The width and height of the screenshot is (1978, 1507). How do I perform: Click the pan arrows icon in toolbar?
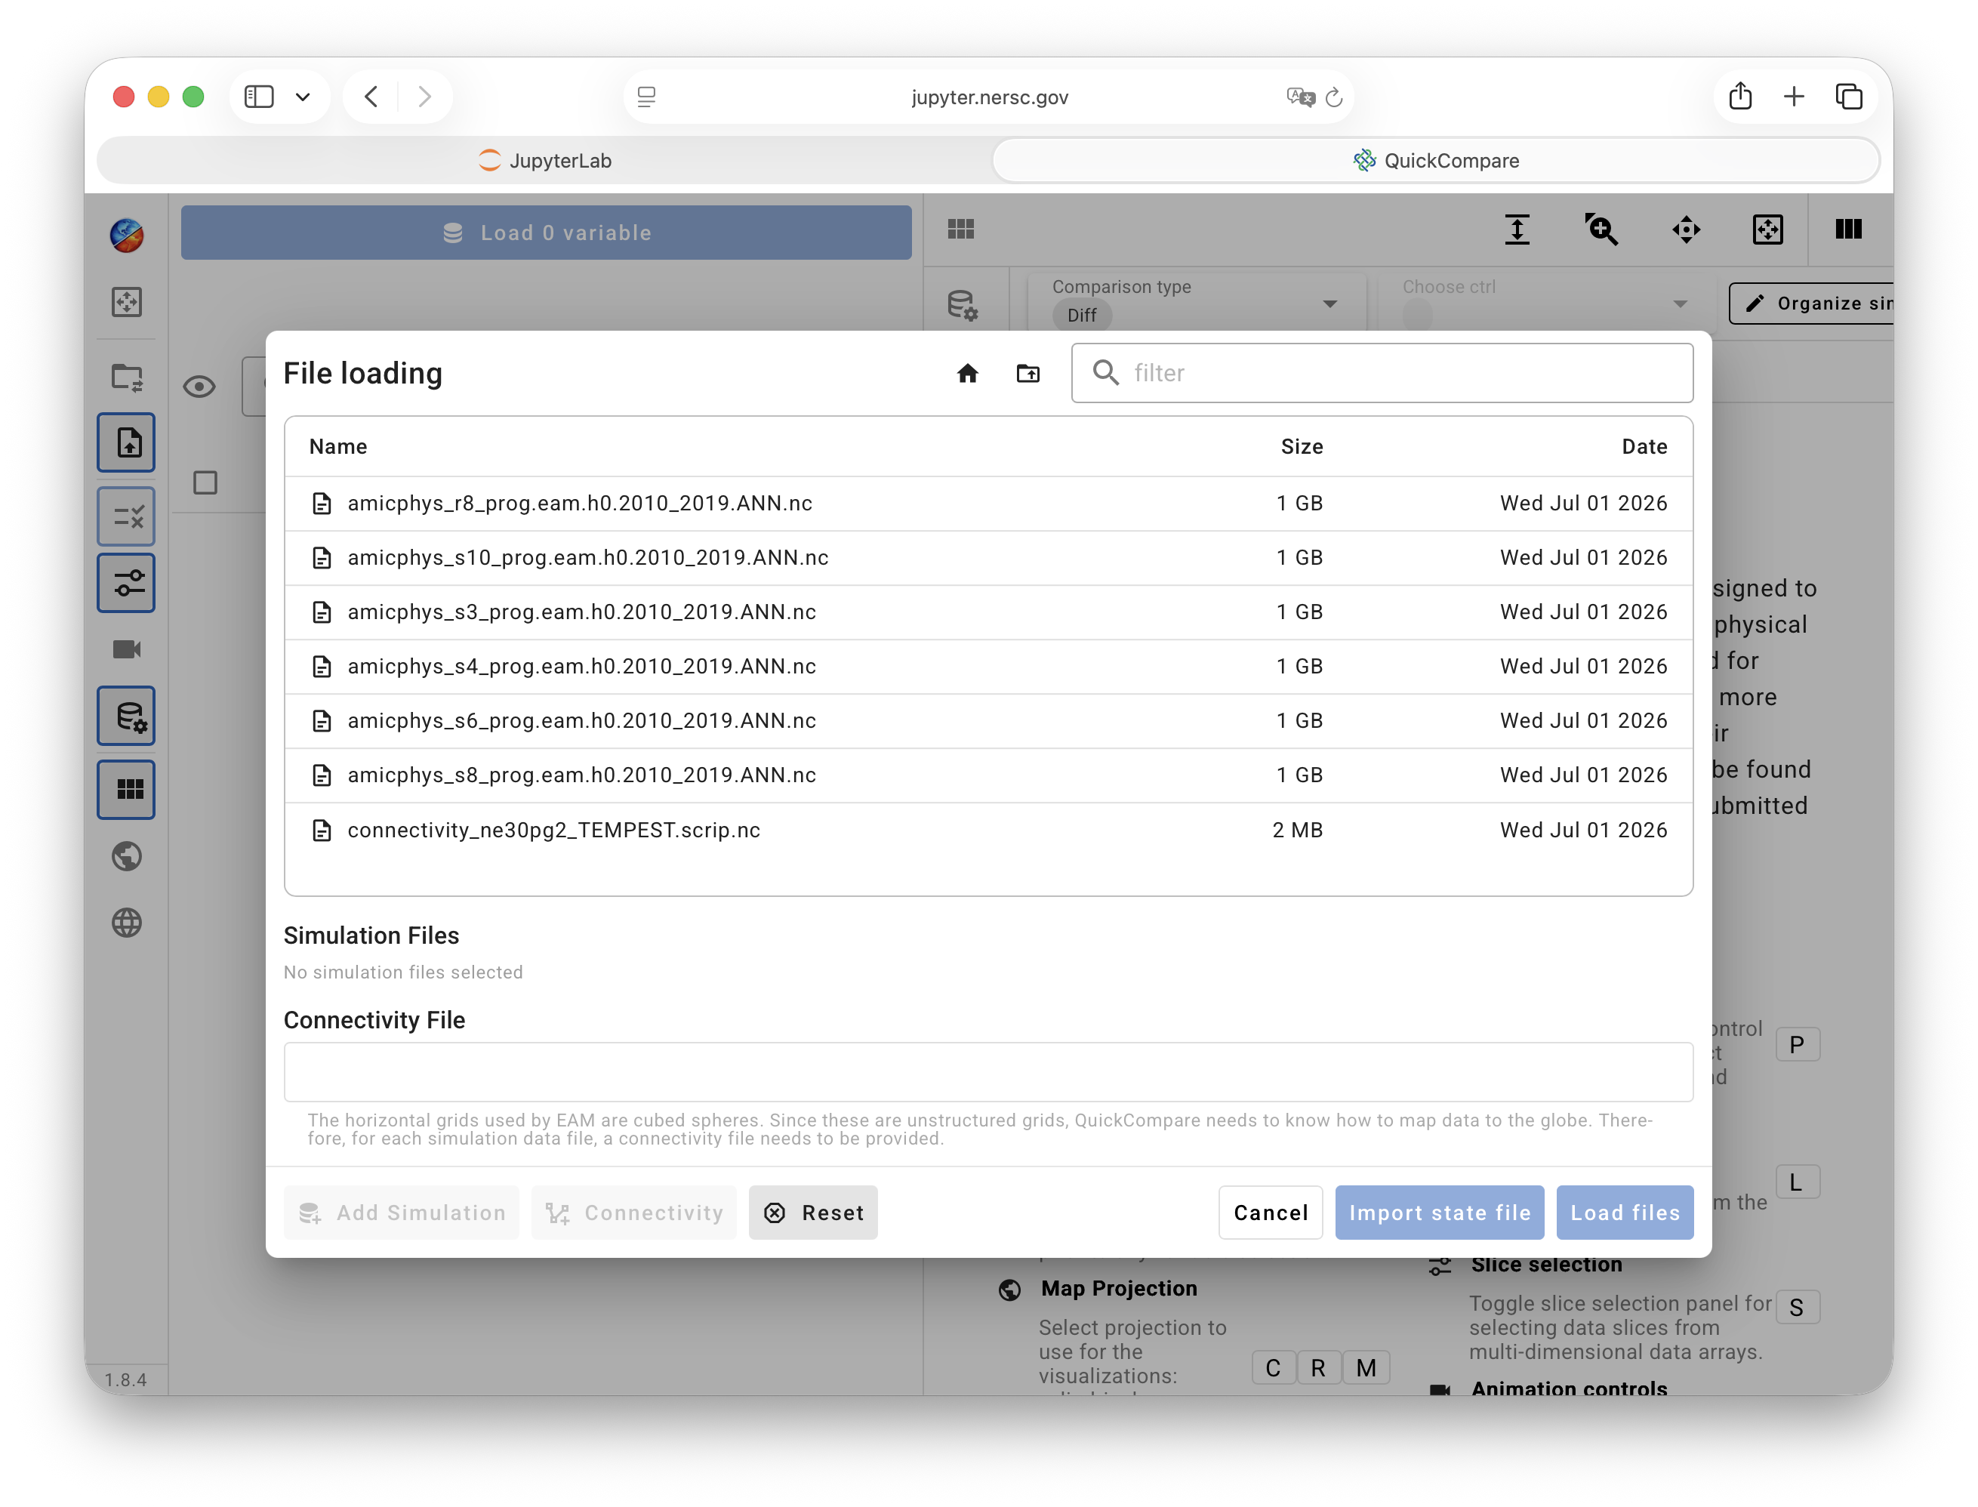pyautogui.click(x=1686, y=230)
